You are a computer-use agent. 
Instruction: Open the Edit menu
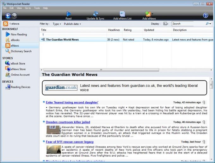(x=11, y=8)
